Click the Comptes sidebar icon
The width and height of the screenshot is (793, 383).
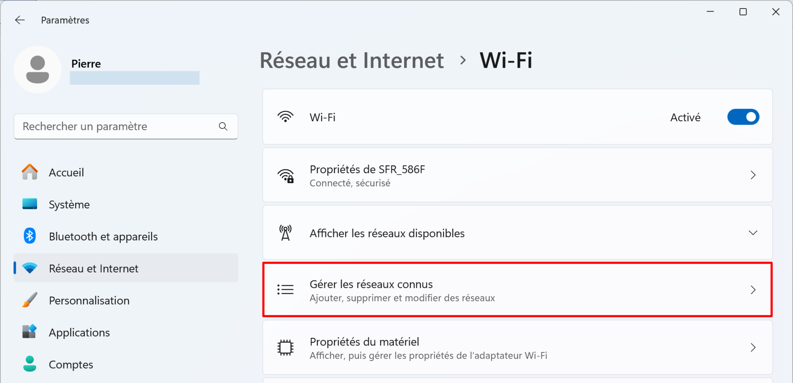(29, 363)
